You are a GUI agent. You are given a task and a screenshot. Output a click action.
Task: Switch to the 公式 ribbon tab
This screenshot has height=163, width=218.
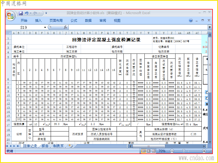coord(74,21)
